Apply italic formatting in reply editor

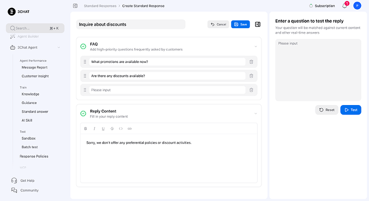(94, 128)
